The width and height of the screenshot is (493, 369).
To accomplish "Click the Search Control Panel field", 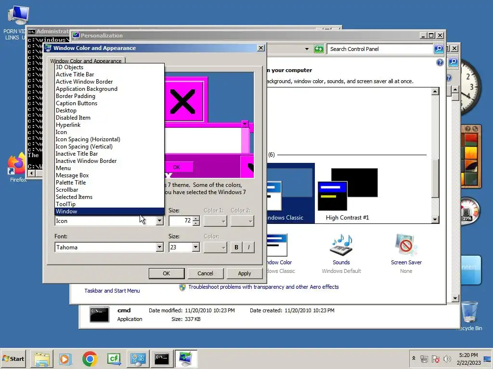I will pyautogui.click(x=380, y=49).
